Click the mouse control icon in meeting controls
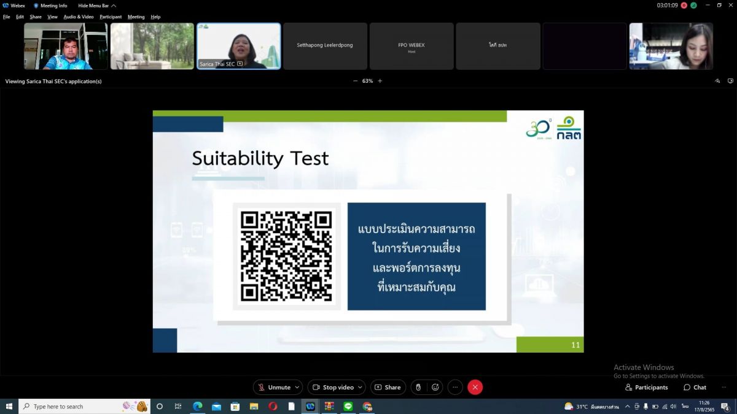 click(x=418, y=387)
